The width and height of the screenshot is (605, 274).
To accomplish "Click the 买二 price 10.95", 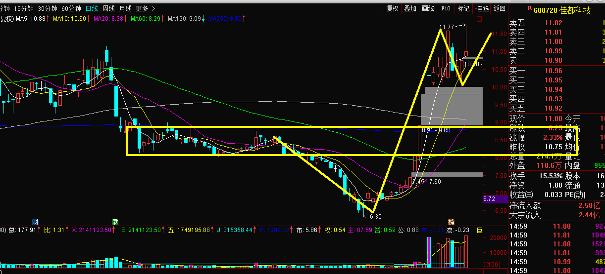I will point(554,80).
